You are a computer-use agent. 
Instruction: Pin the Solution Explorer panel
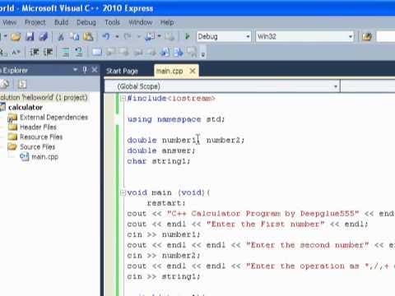point(85,70)
